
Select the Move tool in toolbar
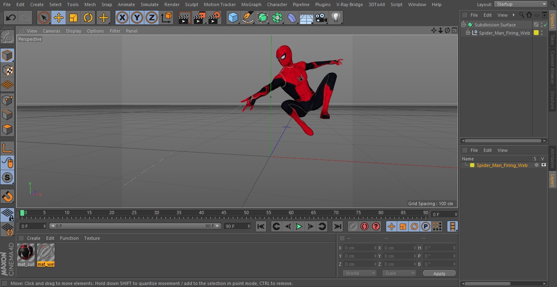click(59, 18)
